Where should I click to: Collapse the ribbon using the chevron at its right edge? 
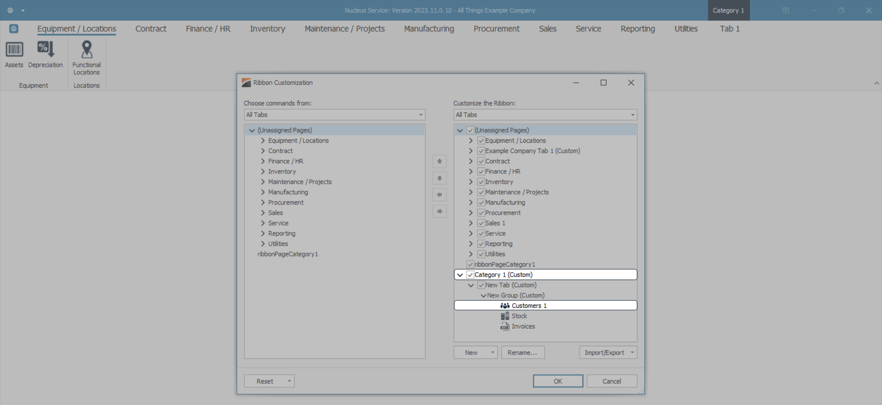point(876,83)
